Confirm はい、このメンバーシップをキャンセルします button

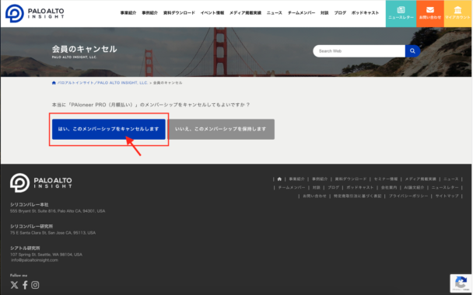tap(109, 129)
